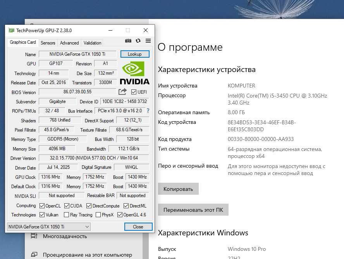Viewport: 344px width, 259px height.
Task: Click NVIDIA SLI Not supported value
Action: coord(62,196)
